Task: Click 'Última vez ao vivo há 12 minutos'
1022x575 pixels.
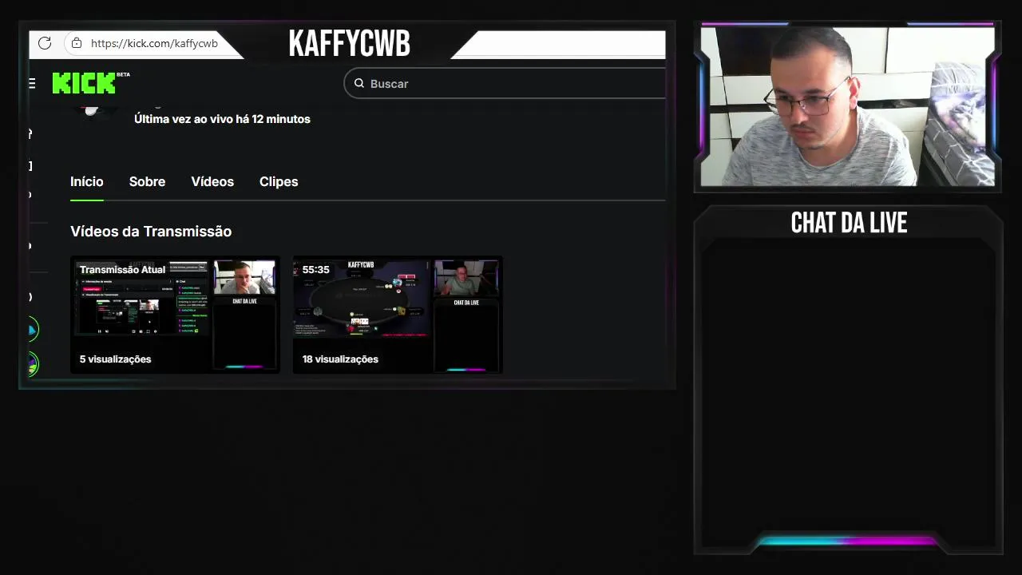Action: [x=222, y=119]
